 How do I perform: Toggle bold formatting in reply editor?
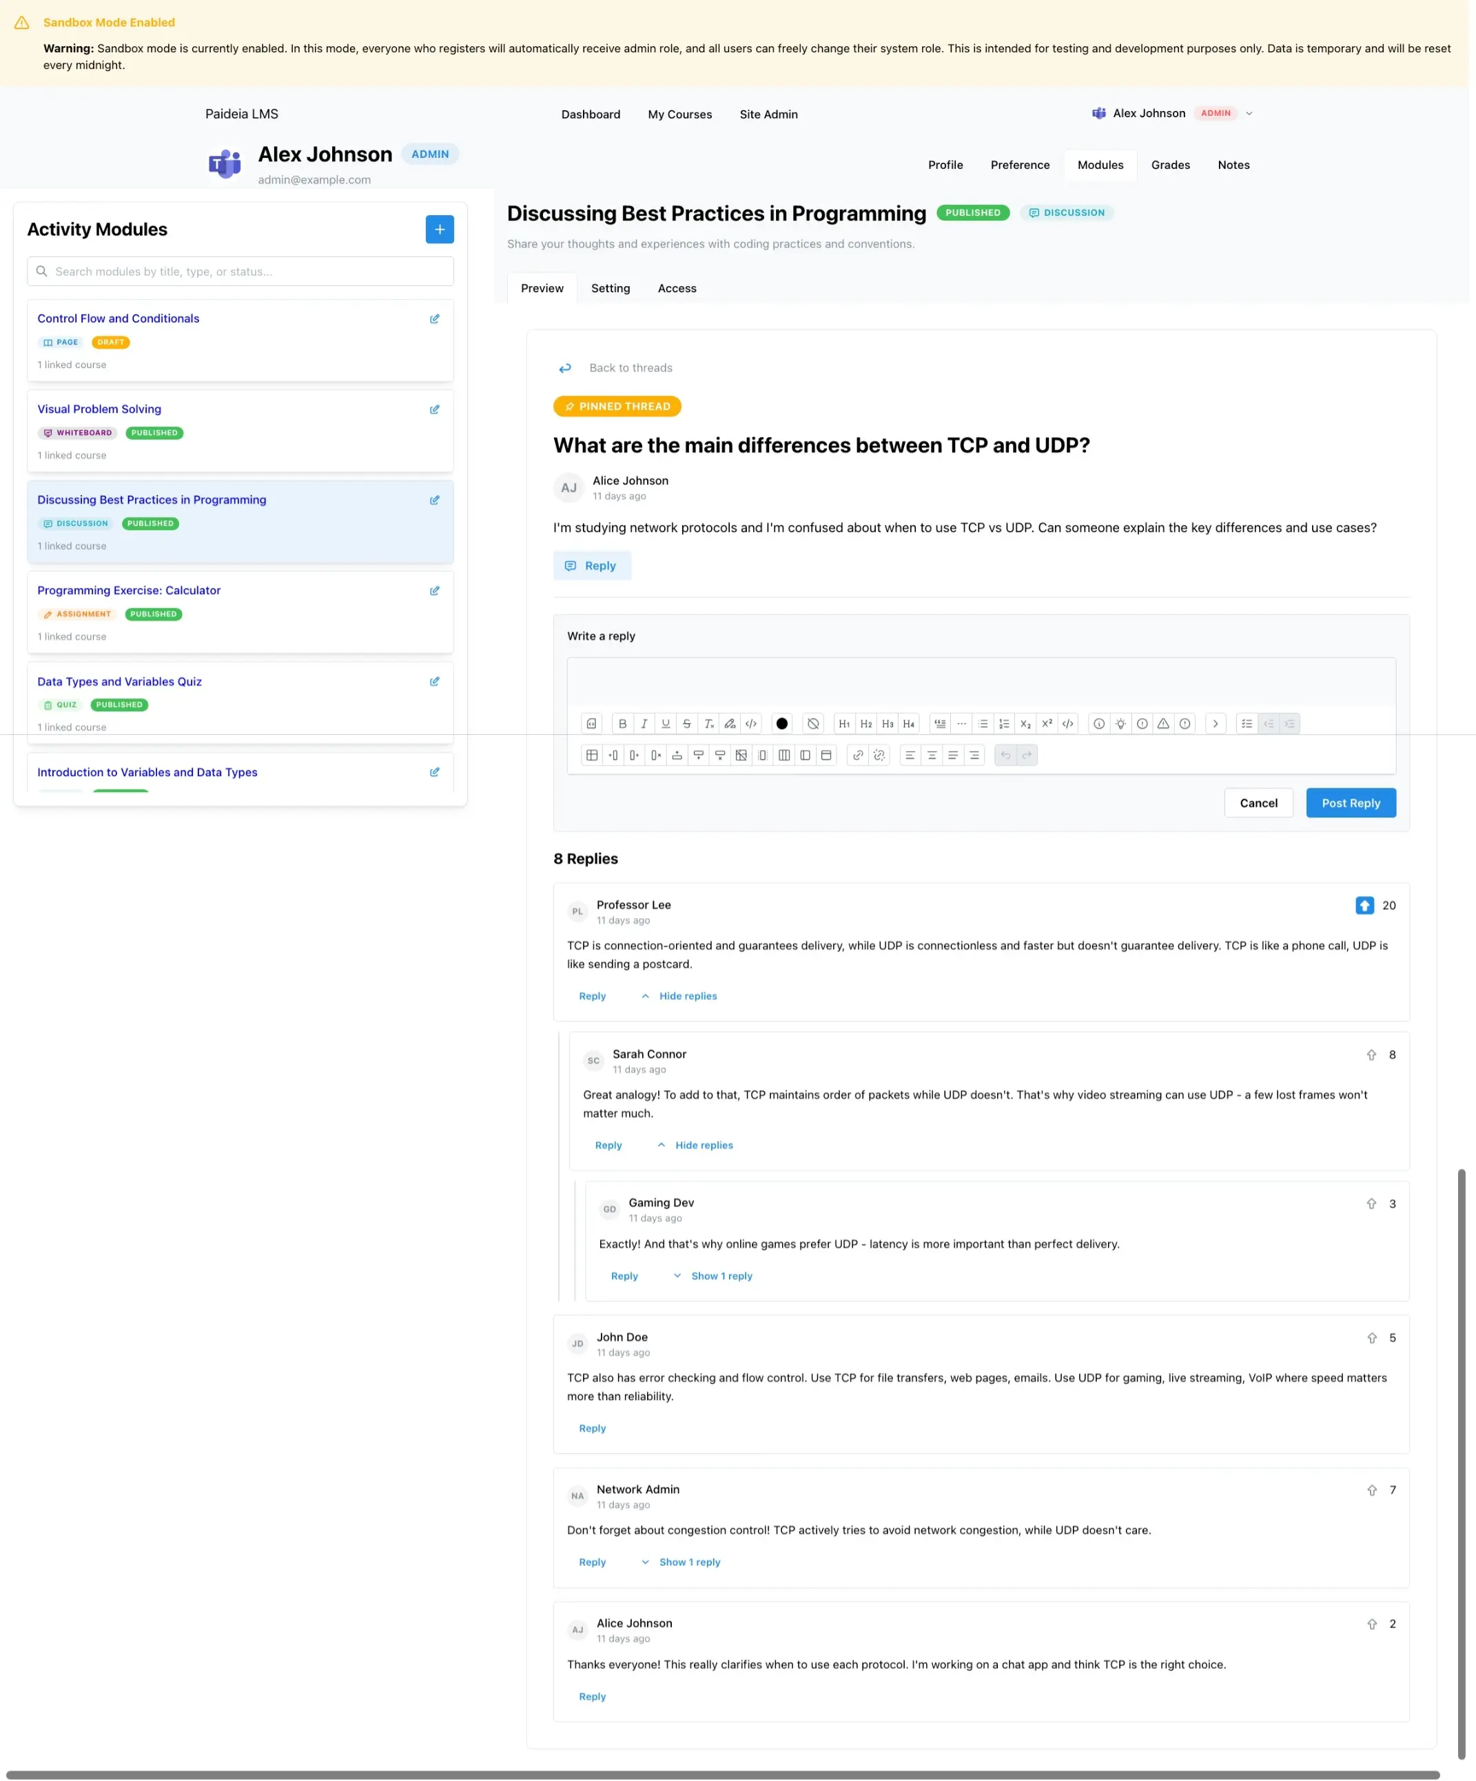(x=622, y=724)
